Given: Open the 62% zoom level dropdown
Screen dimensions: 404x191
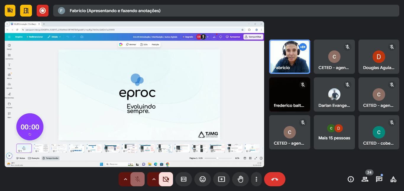Looking at the screenshot, I should pos(237,158).
